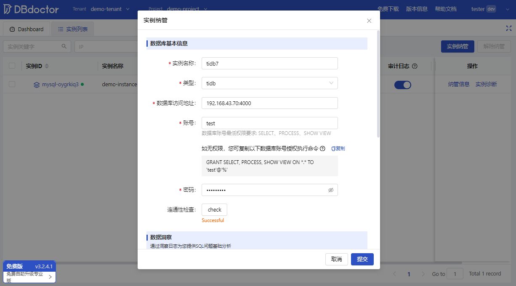This screenshot has width=516, height=286.
Task: Switch to the Dashboard tab
Action: 27,29
